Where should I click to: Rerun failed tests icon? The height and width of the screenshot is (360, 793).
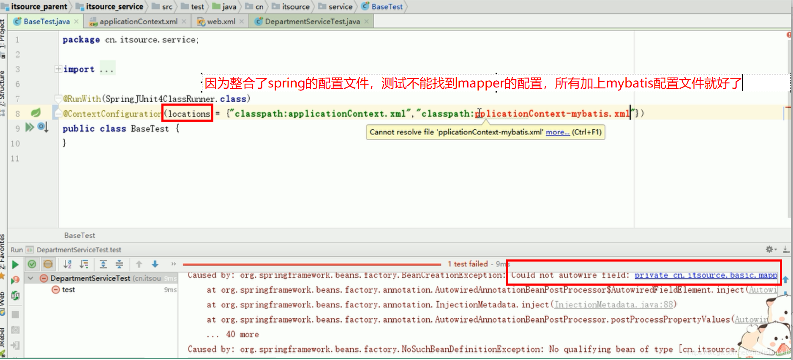[x=15, y=280]
